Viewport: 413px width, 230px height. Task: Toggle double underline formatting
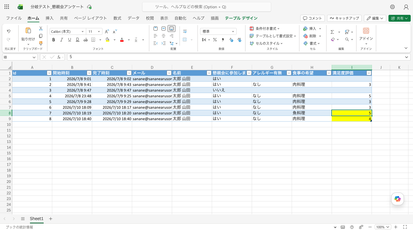click(78, 40)
